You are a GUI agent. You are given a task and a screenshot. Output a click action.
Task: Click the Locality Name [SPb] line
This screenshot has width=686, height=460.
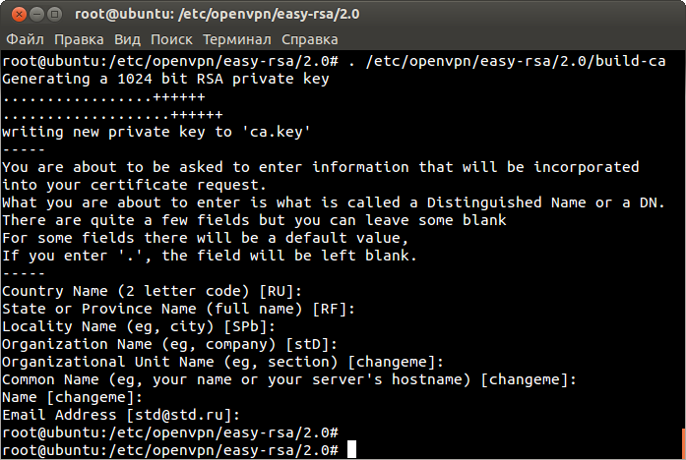[x=139, y=326]
